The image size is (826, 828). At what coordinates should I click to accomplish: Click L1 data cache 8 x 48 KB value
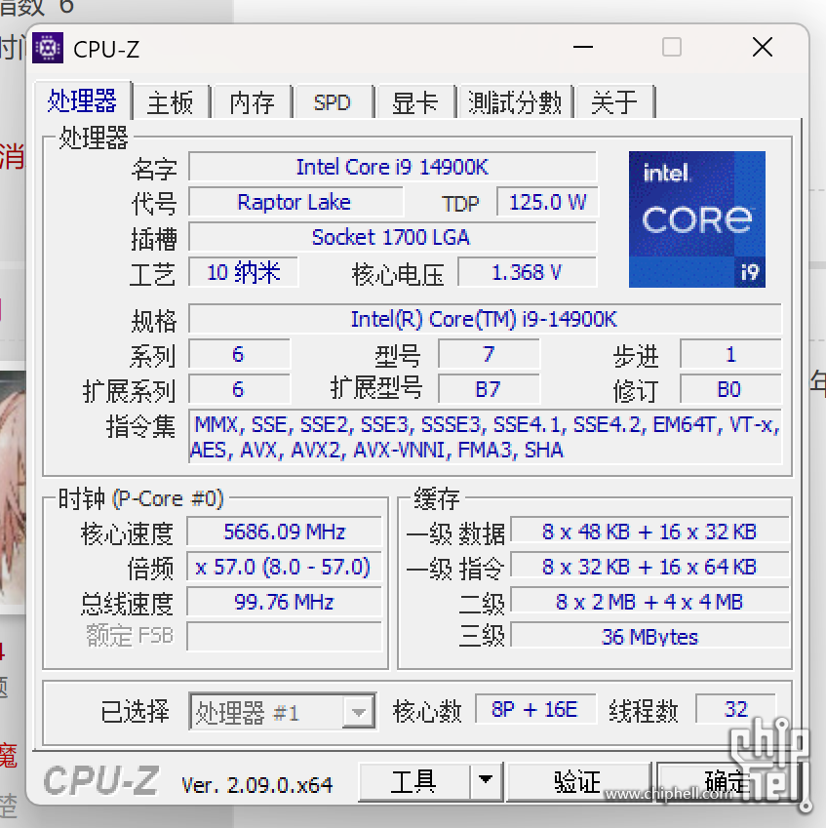649,532
